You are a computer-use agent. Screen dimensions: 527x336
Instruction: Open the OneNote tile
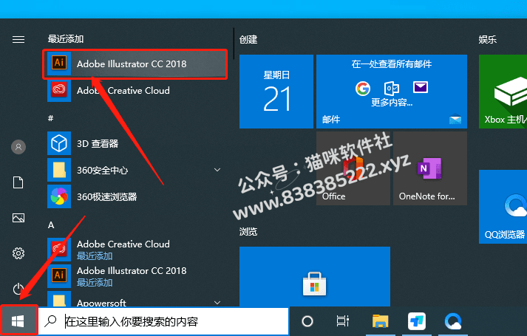pyautogui.click(x=430, y=168)
